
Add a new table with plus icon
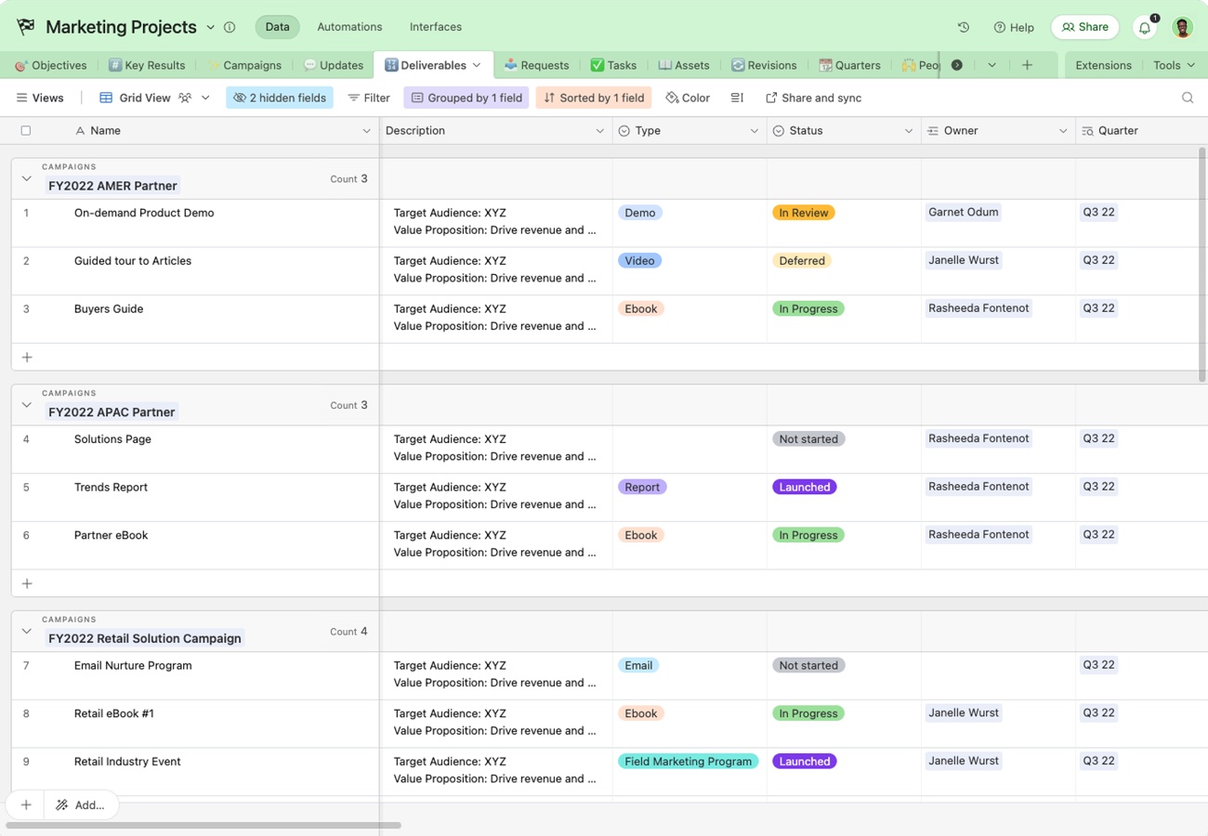point(1027,65)
